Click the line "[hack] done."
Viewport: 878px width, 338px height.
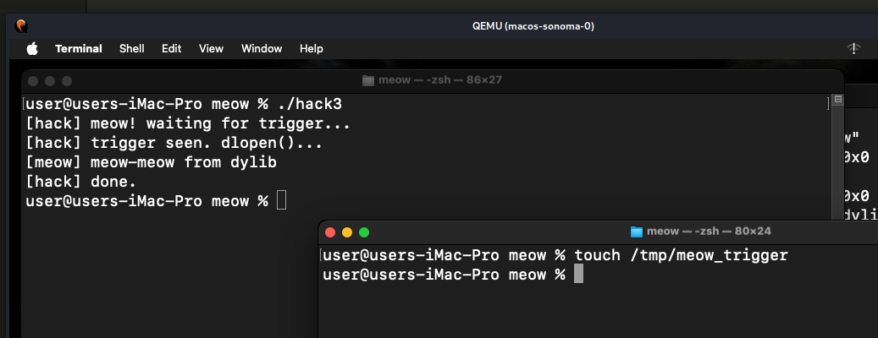pyautogui.click(x=81, y=183)
